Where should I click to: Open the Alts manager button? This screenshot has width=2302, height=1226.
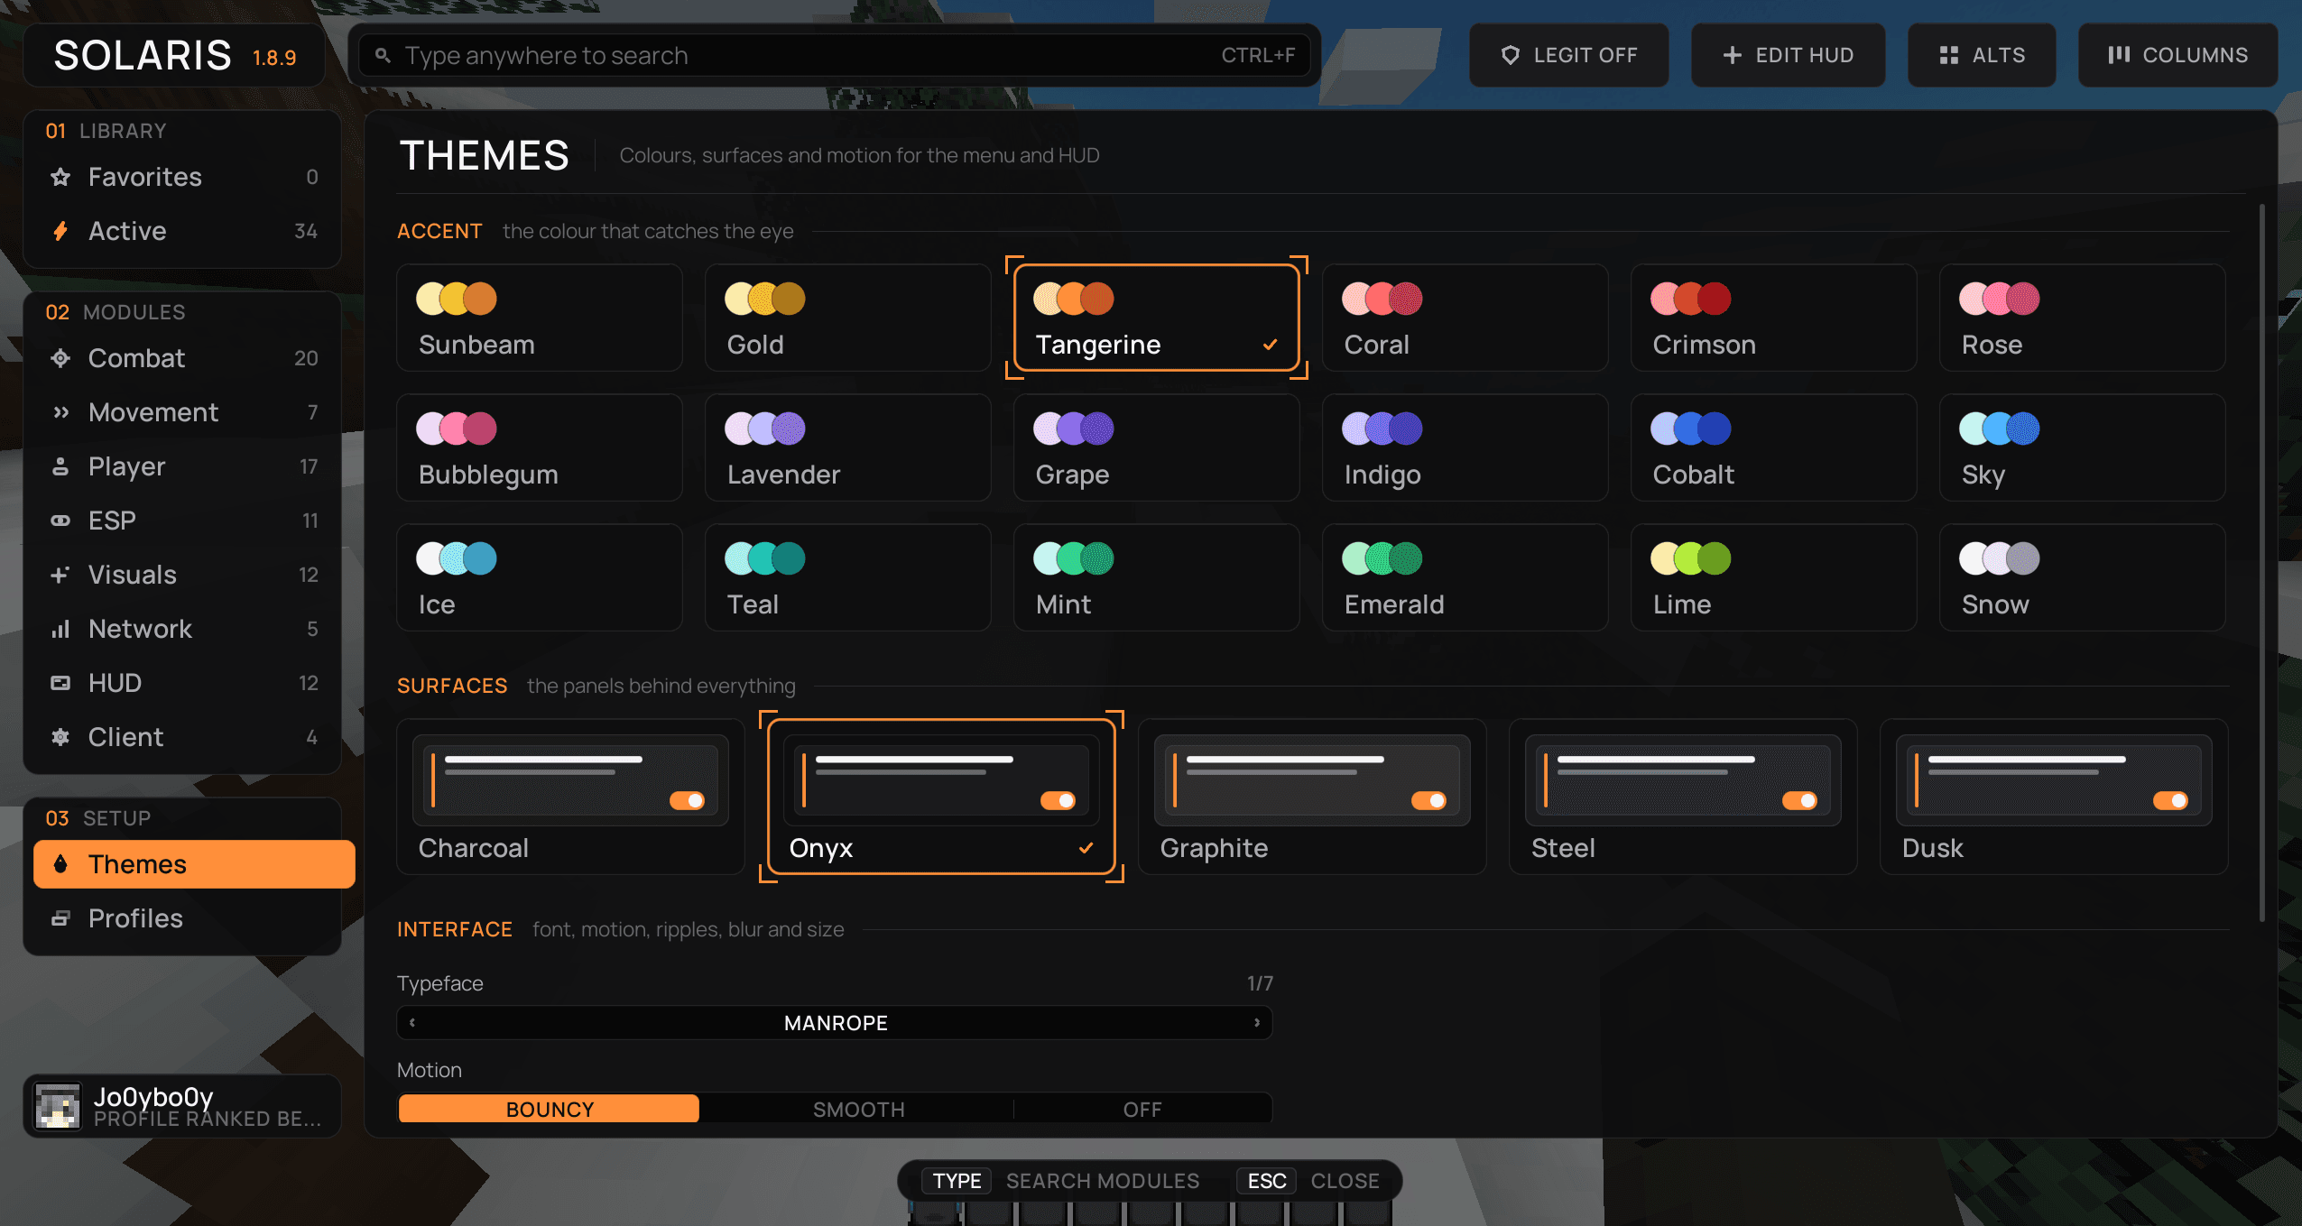(x=1982, y=55)
